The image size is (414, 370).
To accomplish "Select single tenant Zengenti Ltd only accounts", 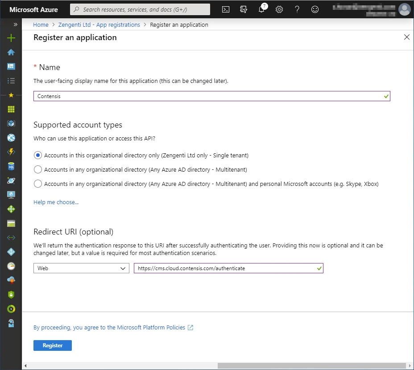I will tap(38, 155).
